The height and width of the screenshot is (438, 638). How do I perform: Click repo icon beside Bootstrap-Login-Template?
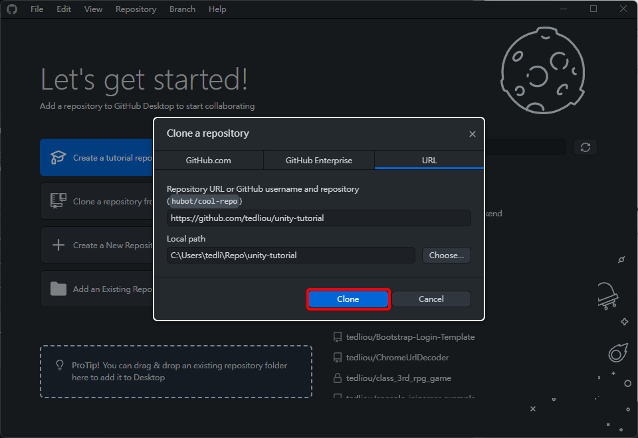tap(338, 337)
